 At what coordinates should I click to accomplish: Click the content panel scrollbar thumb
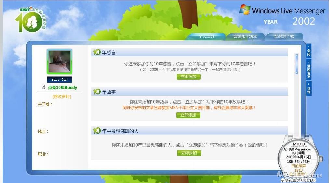pyautogui.click(x=296, y=64)
